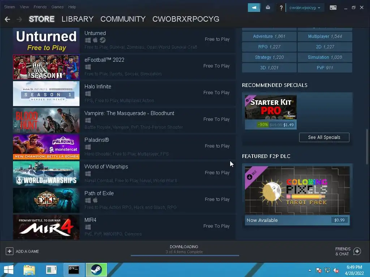Click Mac icon under Path of Exile
This screenshot has width=370, height=277.
pos(95,200)
